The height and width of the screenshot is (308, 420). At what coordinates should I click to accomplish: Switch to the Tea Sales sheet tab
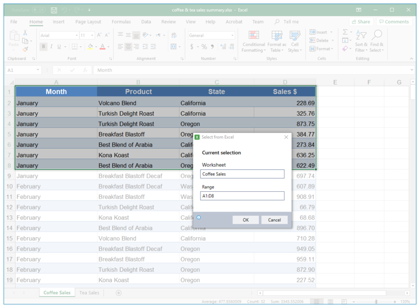[89, 293]
